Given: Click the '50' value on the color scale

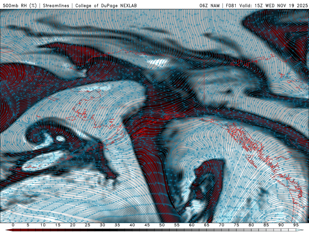Looking at the screenshot, I should point(162,225).
